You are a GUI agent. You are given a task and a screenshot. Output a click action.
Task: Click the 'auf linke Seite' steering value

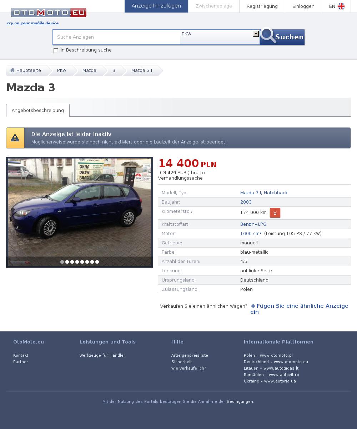click(x=256, y=270)
